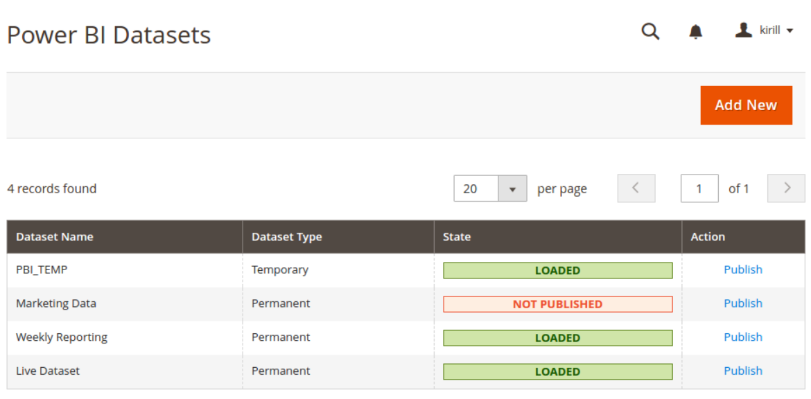Viewport: 811px width, 399px height.
Task: Publish the Weekly Reporting dataset
Action: click(x=742, y=337)
